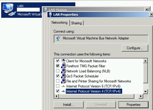
Task: Switch to the Sharing tab
Action: coord(76,23)
